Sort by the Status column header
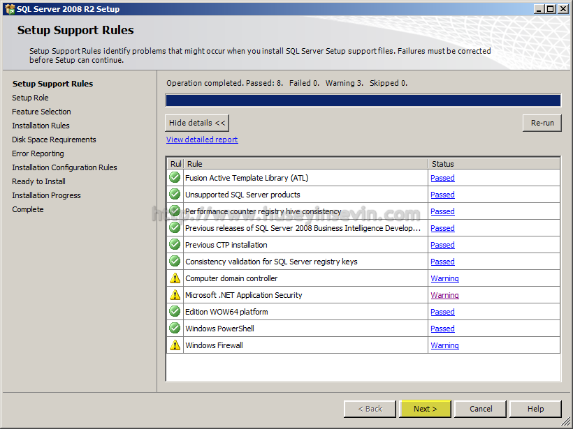 coord(494,164)
